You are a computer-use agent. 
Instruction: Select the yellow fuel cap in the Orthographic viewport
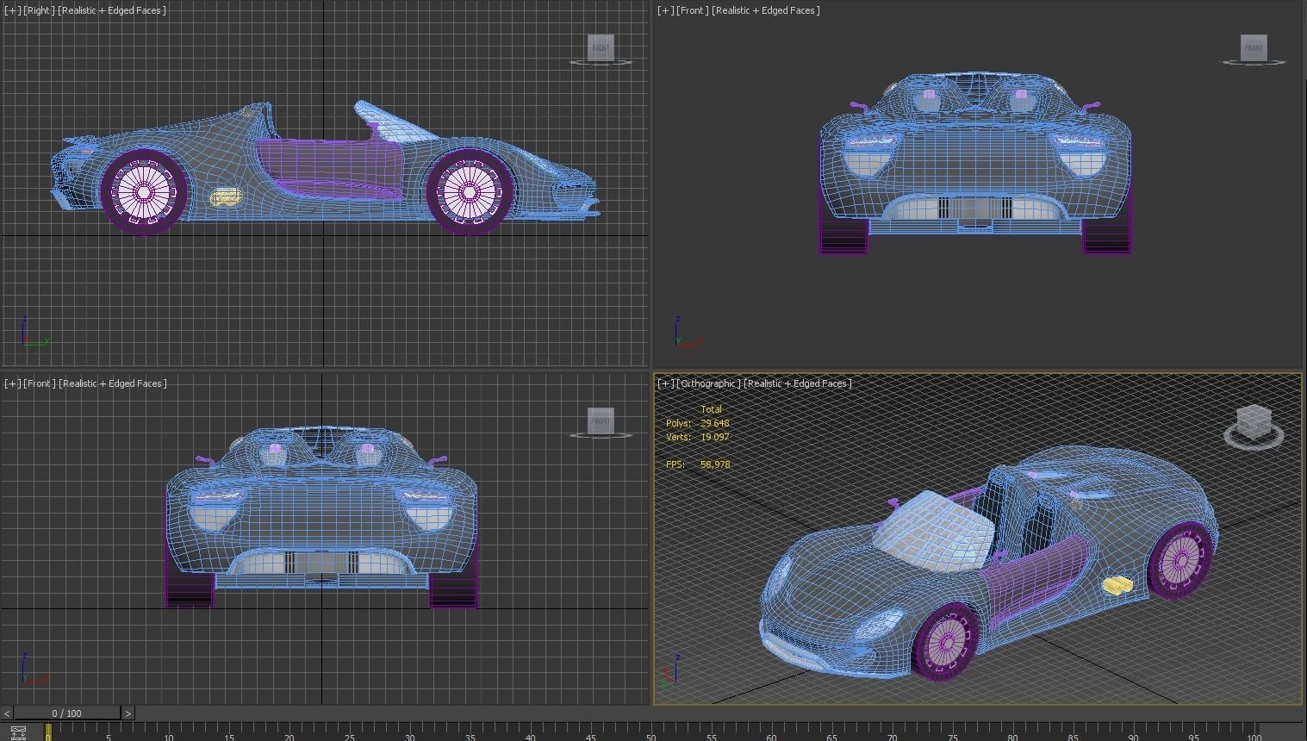click(1117, 586)
